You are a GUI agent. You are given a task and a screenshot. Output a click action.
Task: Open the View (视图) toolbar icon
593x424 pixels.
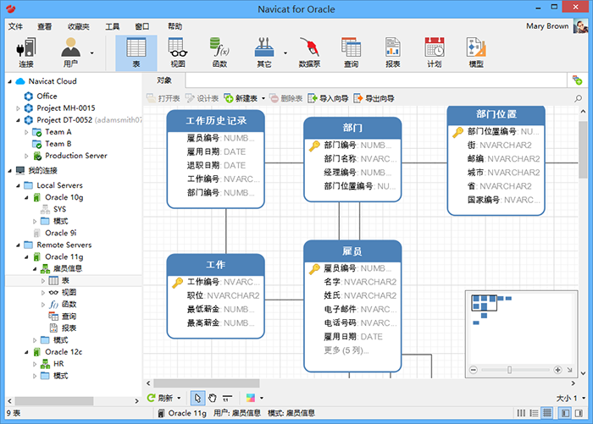tap(178, 52)
